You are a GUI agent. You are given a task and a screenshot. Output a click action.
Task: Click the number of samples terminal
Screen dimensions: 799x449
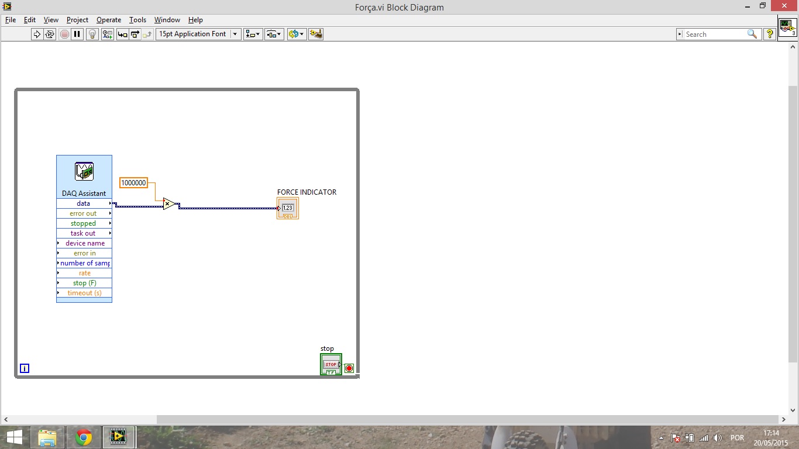click(84, 263)
